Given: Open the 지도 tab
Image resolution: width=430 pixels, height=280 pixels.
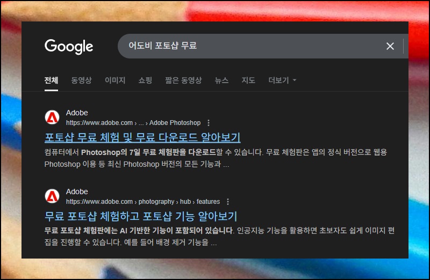Looking at the screenshot, I should pyautogui.click(x=248, y=80).
